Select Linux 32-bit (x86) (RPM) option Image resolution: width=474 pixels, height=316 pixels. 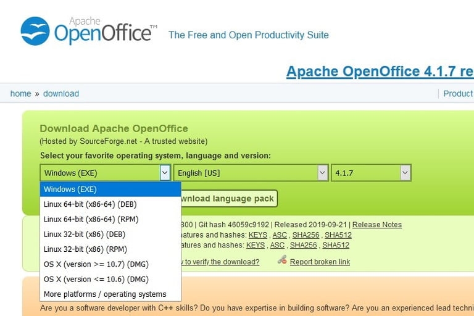point(110,249)
